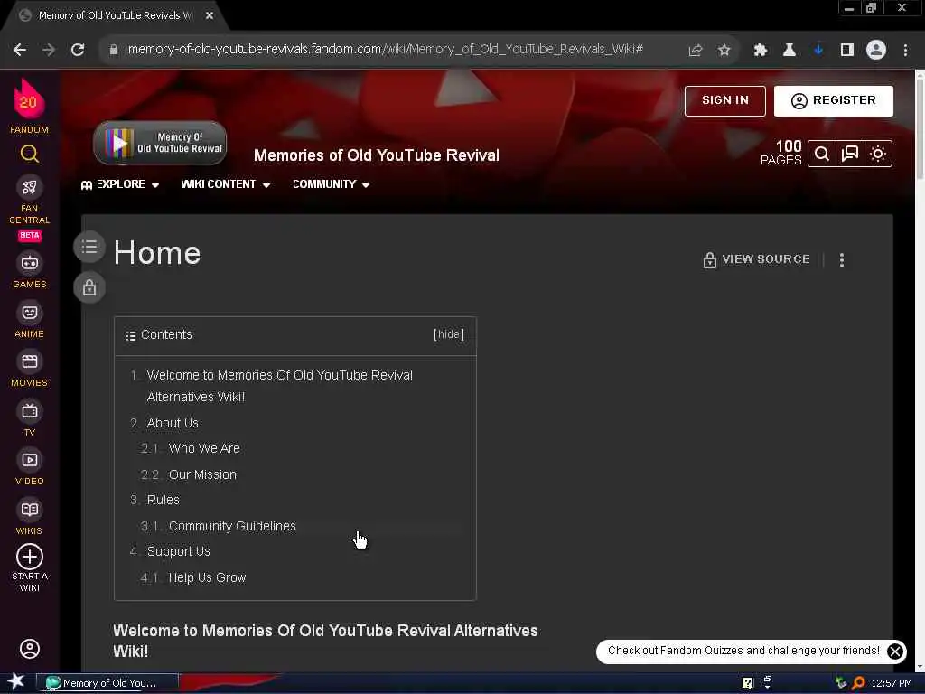Open the Anime sidebar icon

pos(30,313)
